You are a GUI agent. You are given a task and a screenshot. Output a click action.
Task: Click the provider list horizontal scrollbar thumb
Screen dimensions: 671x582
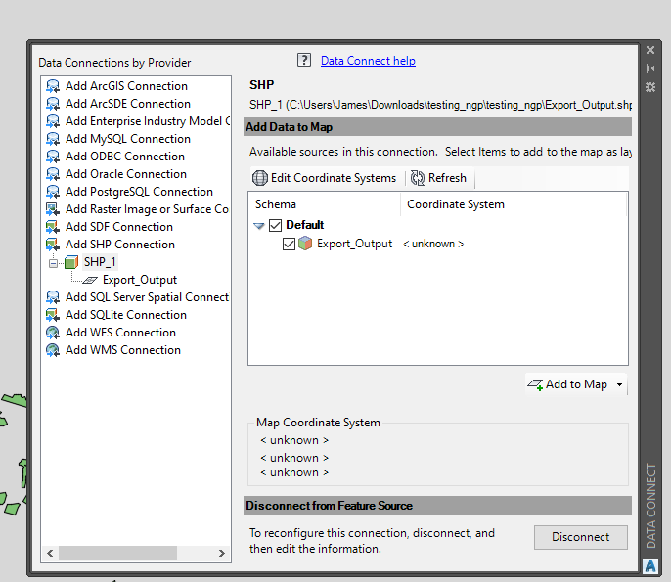(117, 554)
